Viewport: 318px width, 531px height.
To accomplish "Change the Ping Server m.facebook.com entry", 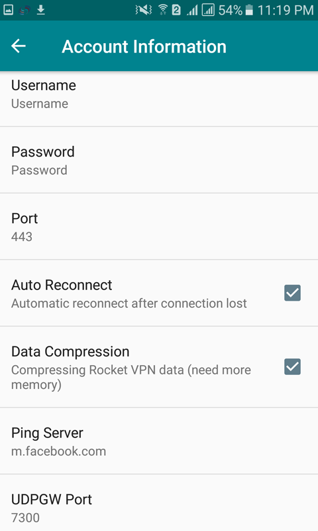I will [159, 441].
